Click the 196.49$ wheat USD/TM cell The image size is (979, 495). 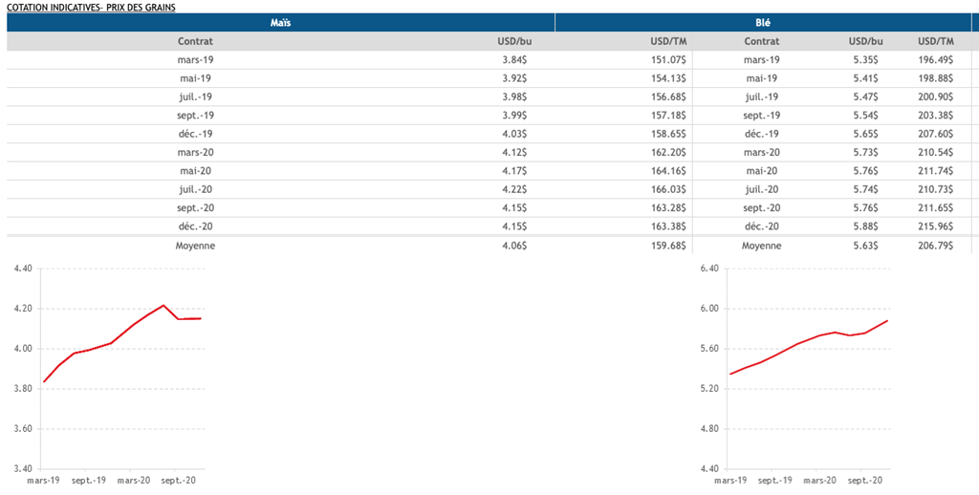935,60
